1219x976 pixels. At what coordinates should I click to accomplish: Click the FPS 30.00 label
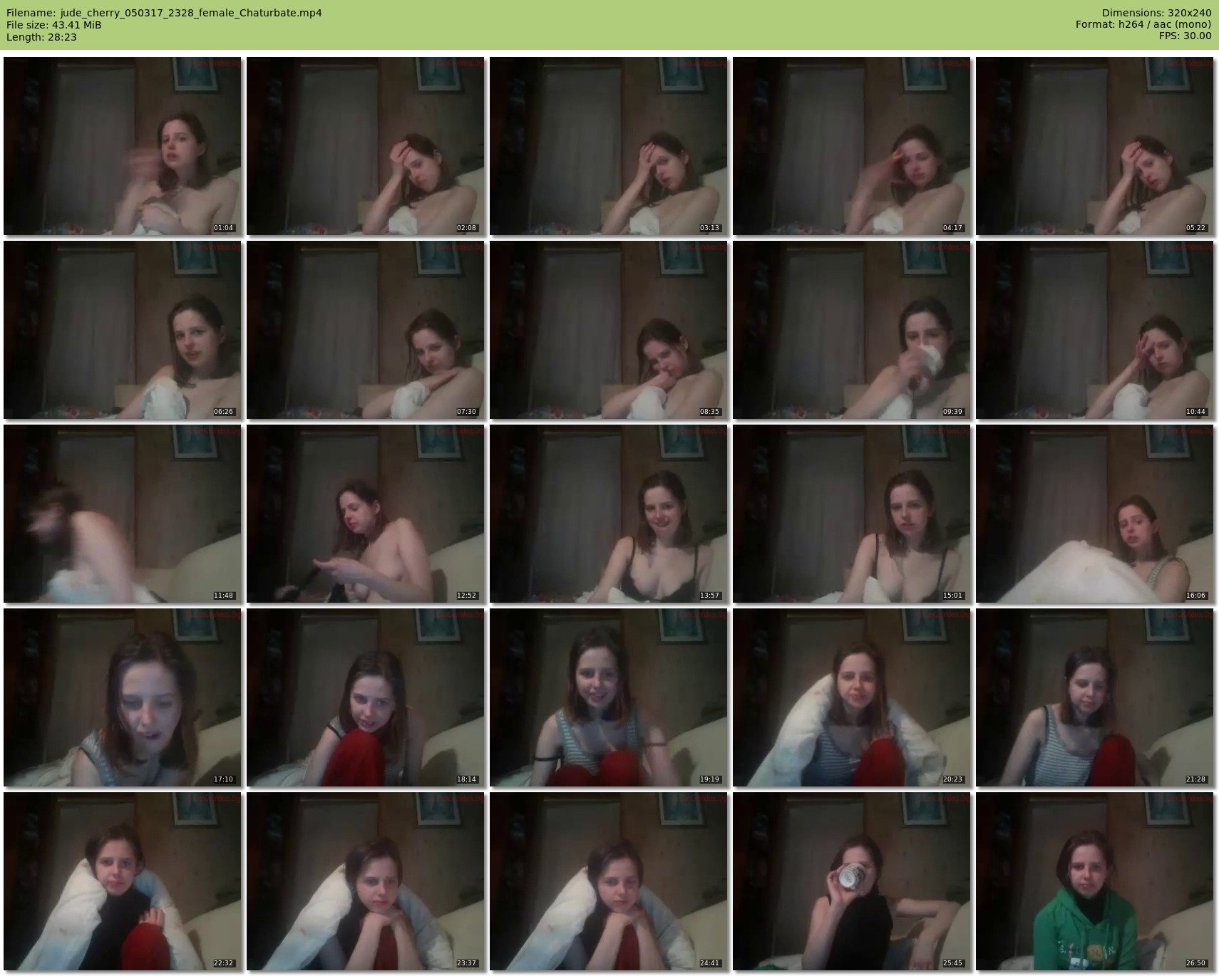pos(1185,36)
